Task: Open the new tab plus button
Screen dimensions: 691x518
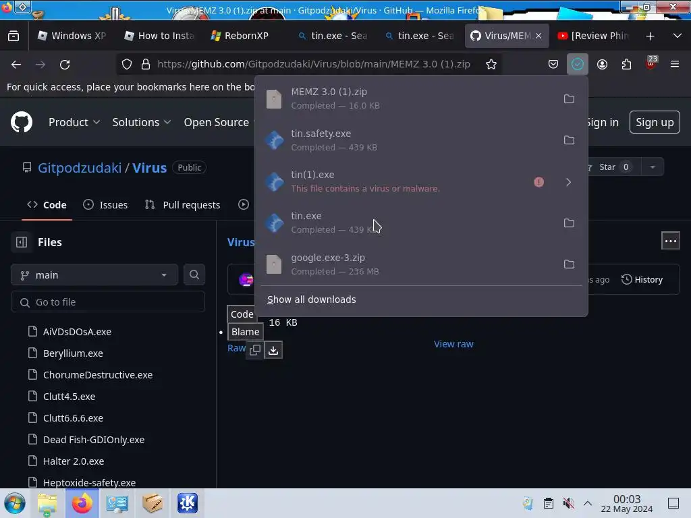Action: (x=650, y=36)
